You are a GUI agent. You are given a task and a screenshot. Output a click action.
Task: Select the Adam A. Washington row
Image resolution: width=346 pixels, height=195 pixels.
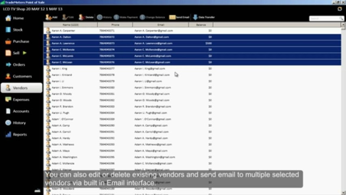(x=192, y=157)
